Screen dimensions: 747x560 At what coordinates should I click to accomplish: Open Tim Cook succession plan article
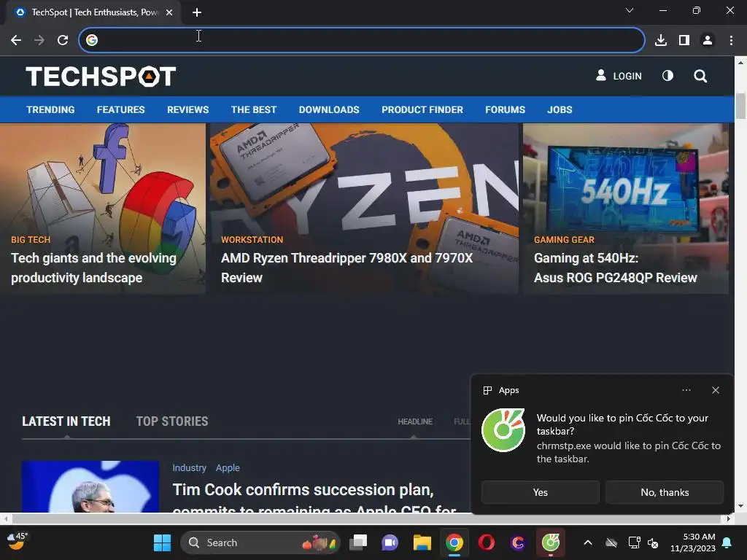[x=314, y=499]
